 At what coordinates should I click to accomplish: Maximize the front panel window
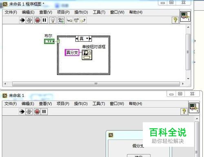tap(180, 94)
